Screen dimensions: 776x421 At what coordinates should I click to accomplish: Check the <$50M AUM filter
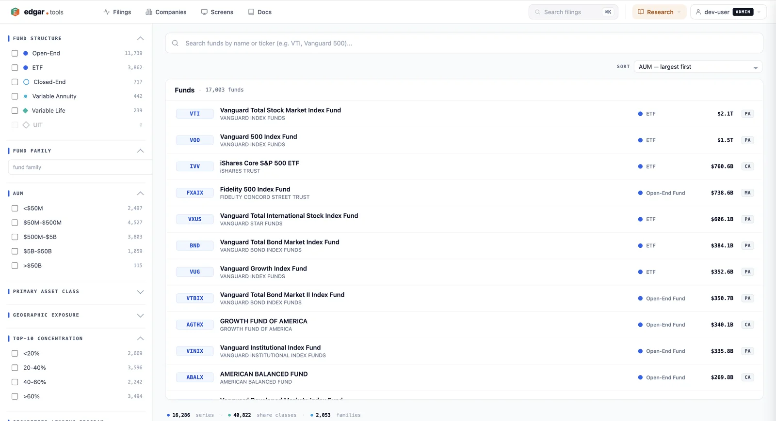tap(15, 209)
